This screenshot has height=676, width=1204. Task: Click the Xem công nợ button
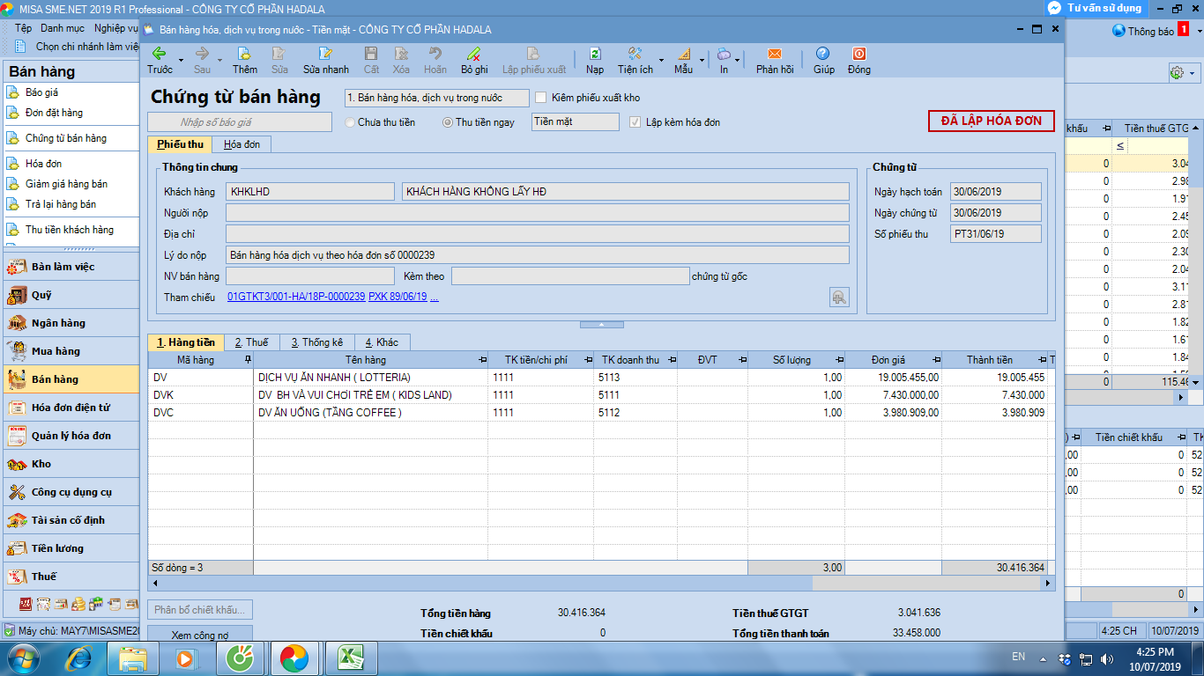pos(199,635)
